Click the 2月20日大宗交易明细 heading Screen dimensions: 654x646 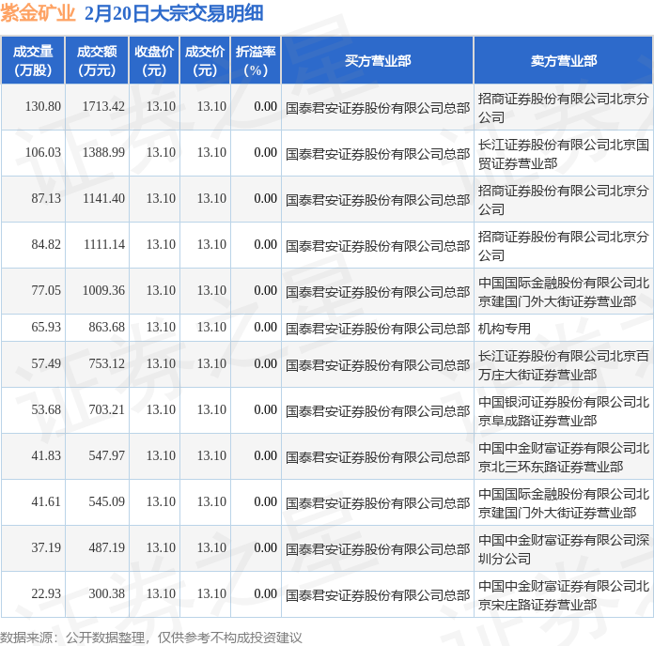point(174,13)
